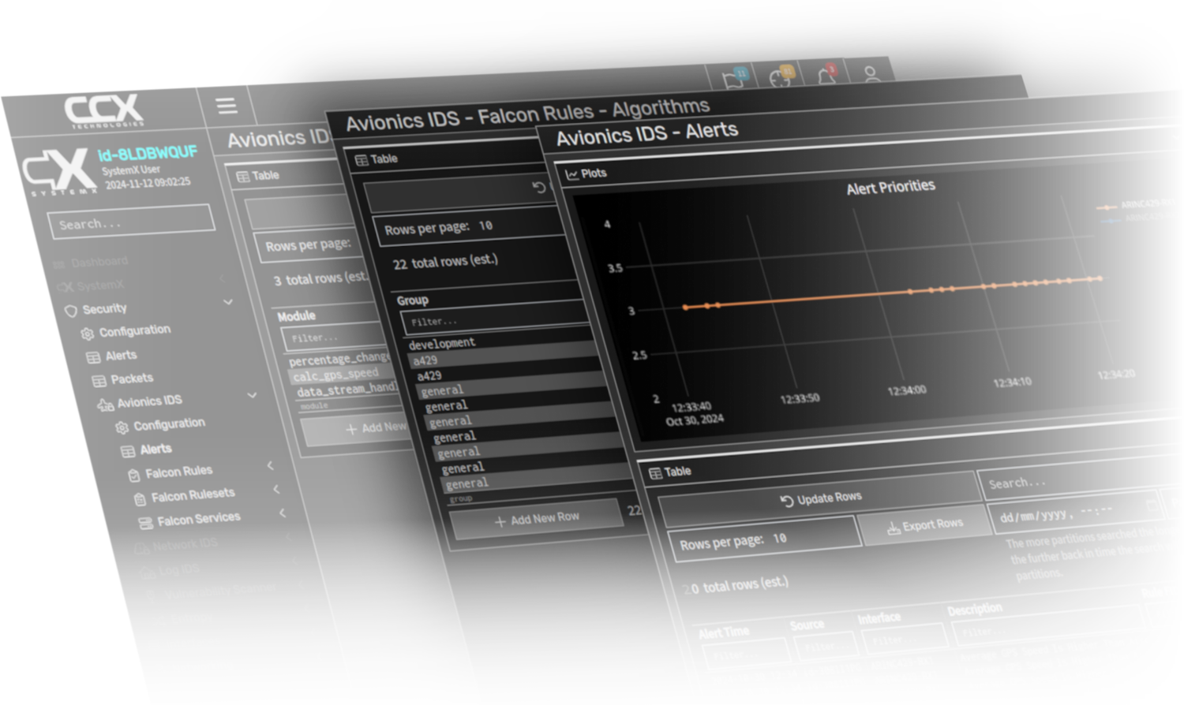Click table icon beside Avionics IDS Alerts
Screen dimensions: 1184x705
[128, 451]
